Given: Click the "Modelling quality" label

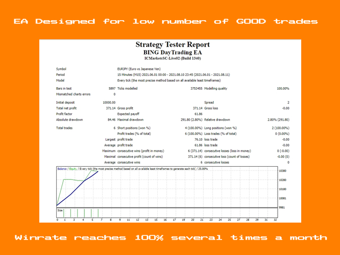Looking at the screenshot, I should click(216, 89).
